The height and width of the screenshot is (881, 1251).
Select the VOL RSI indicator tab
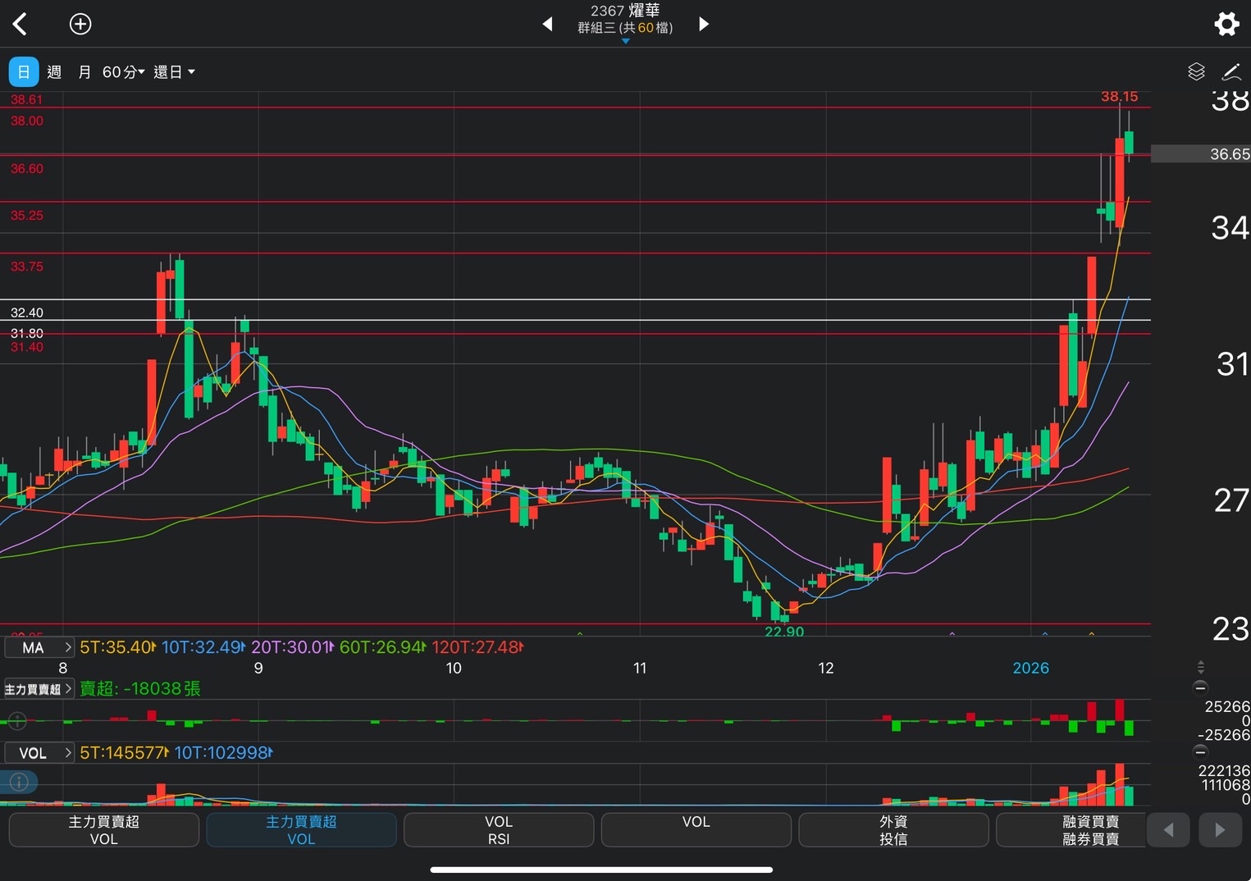click(498, 830)
